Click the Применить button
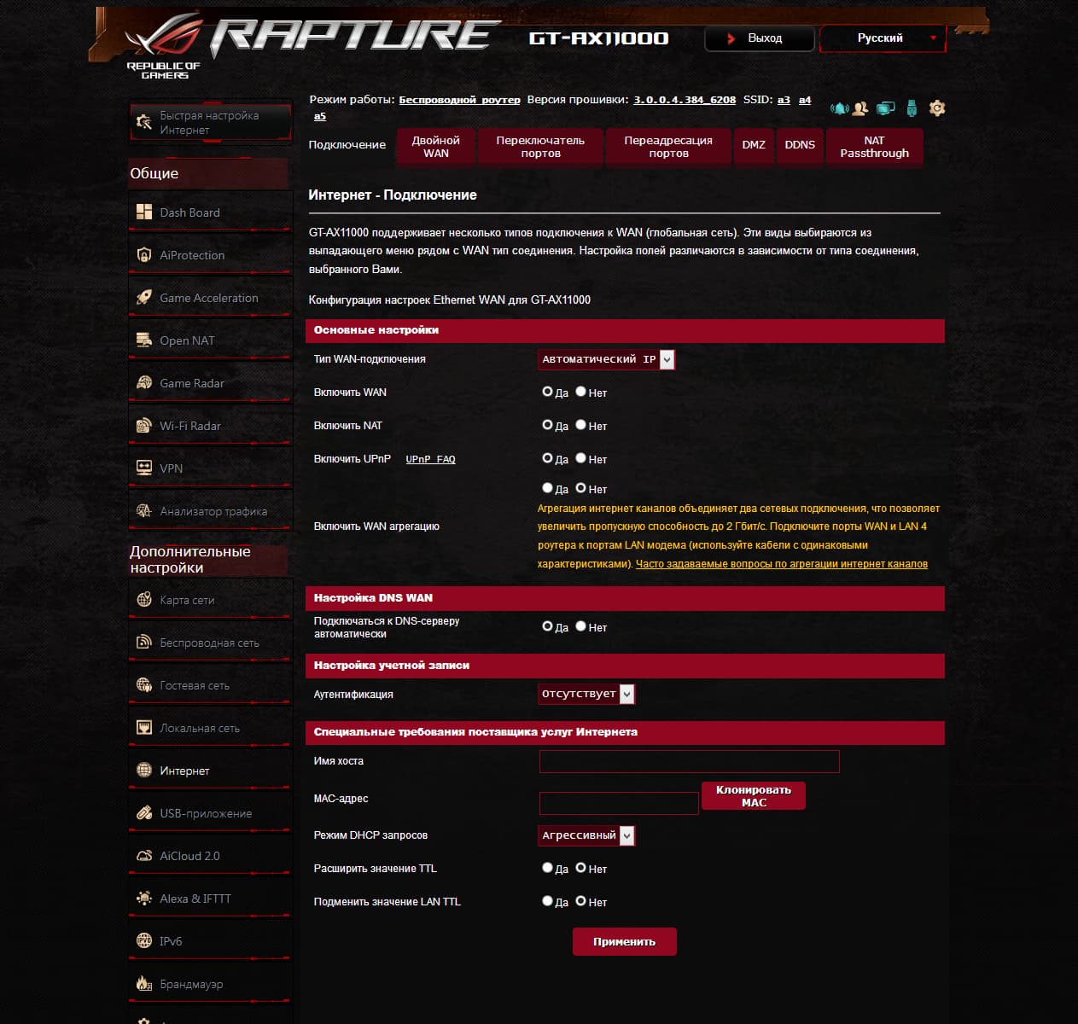1078x1024 pixels. coord(624,941)
